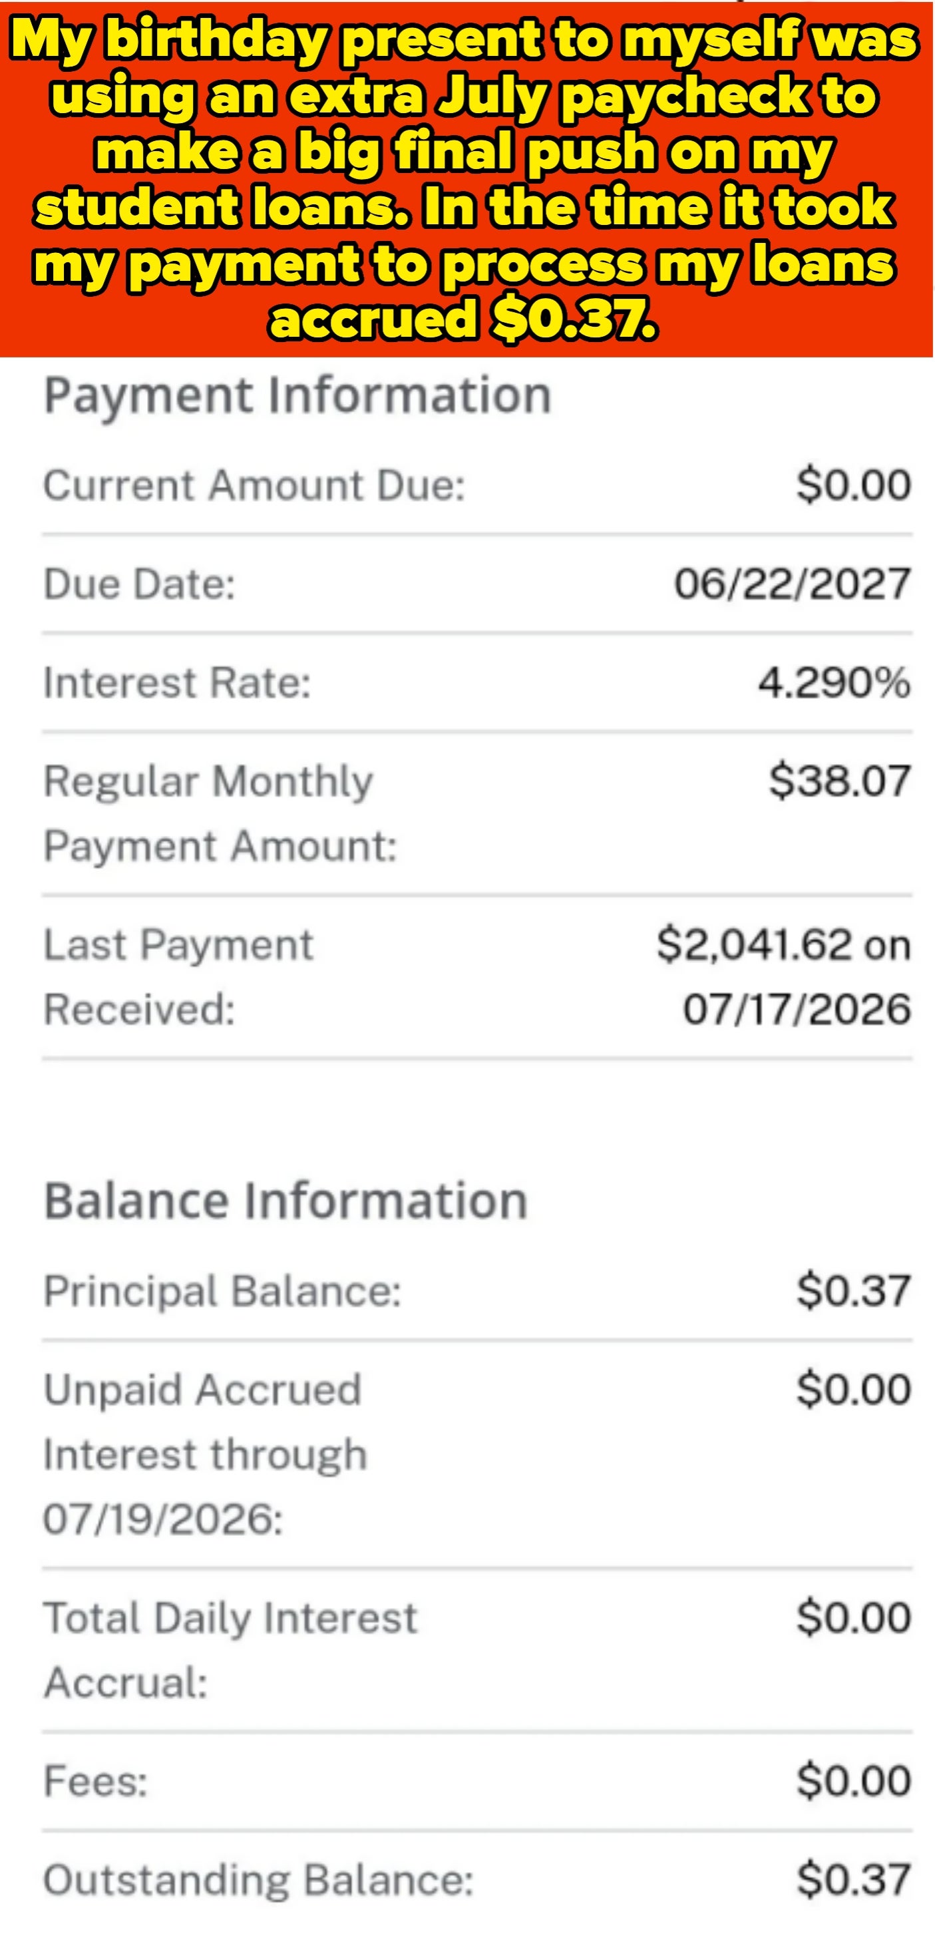935x1950 pixels.
Task: Click the 07/17/2026 payment date
Action: click(x=797, y=1010)
